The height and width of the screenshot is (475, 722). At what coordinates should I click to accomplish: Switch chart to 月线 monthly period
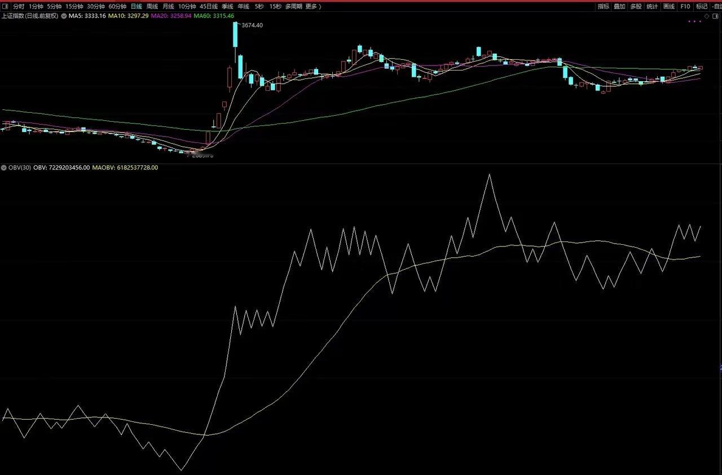[x=168, y=6]
